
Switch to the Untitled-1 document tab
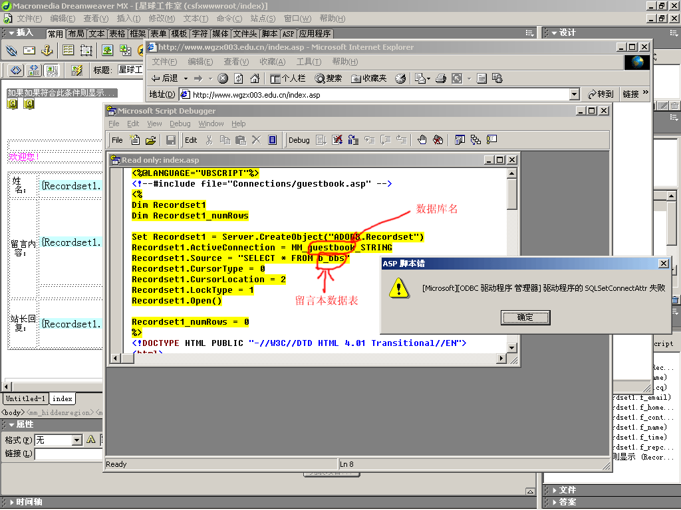pyautogui.click(x=25, y=398)
